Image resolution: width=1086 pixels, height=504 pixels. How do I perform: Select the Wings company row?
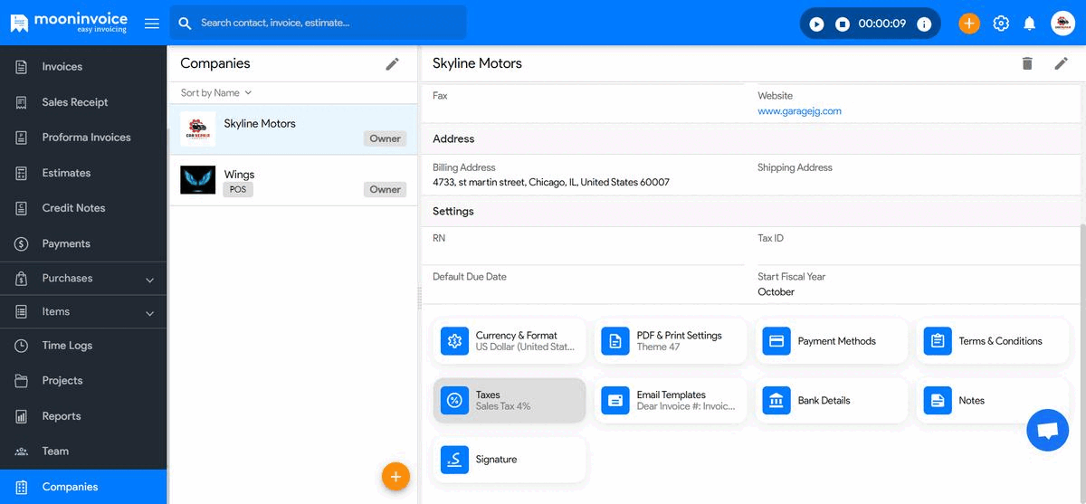tap(293, 181)
